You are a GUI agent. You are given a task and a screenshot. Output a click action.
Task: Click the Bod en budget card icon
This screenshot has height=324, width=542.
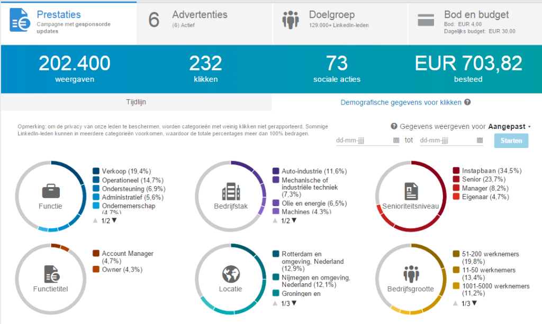coord(426,21)
